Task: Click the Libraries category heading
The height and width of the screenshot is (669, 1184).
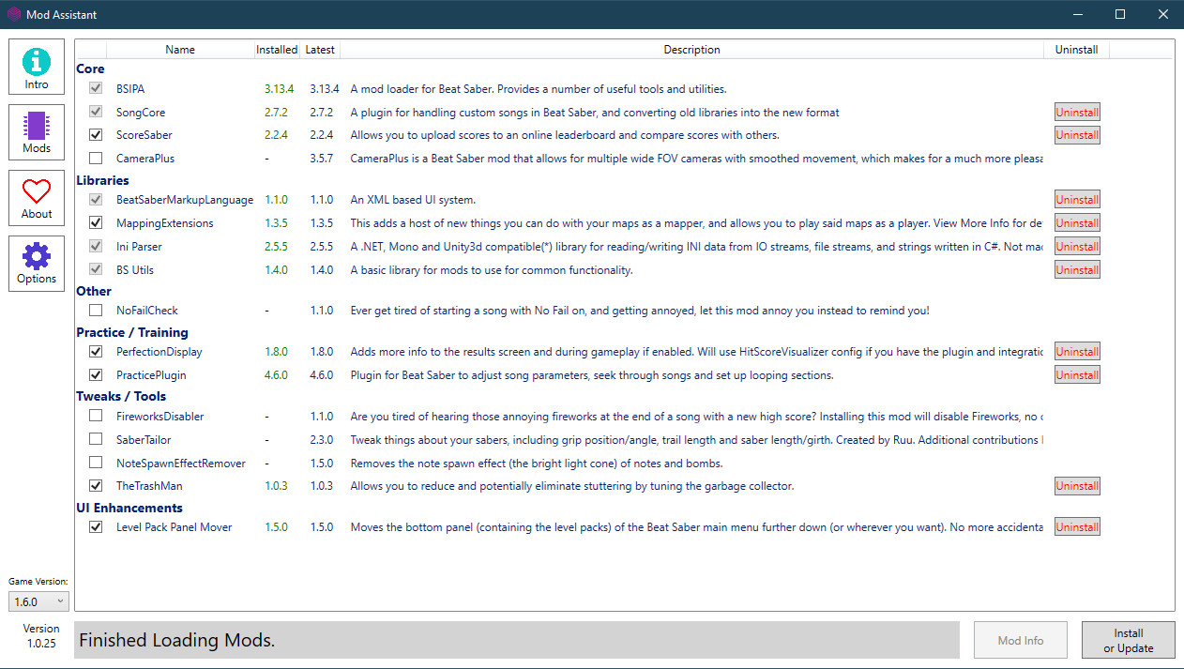Action: (103, 180)
